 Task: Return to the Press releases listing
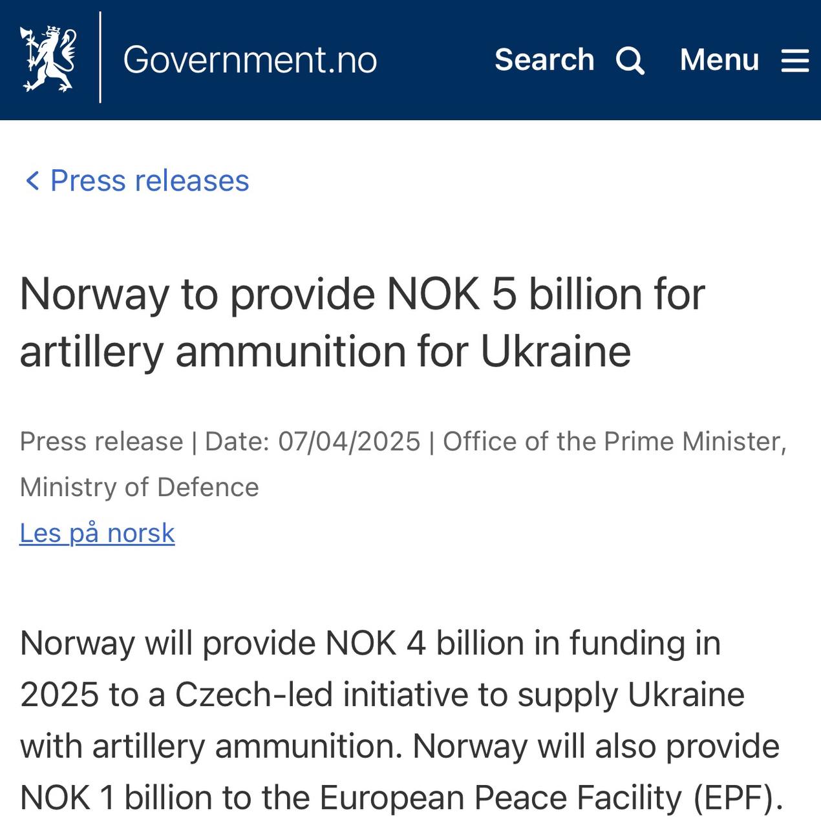pos(149,181)
